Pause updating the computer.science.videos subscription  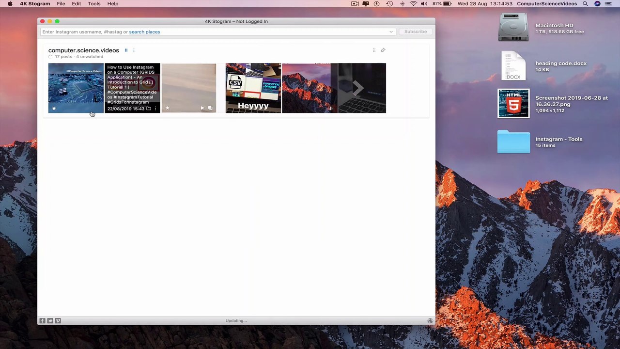[126, 50]
